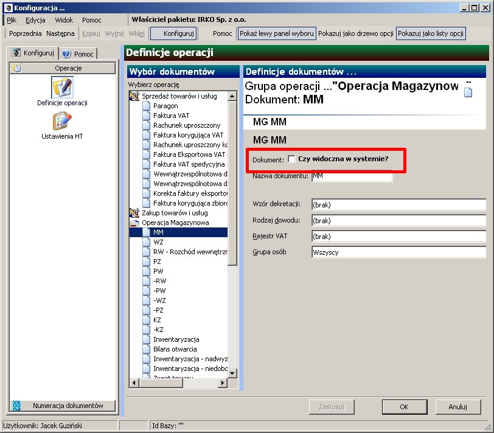Click the document icon beside Faktura Eksportowa VAT
Image resolution: width=494 pixels, height=433 pixels.
tap(146, 154)
